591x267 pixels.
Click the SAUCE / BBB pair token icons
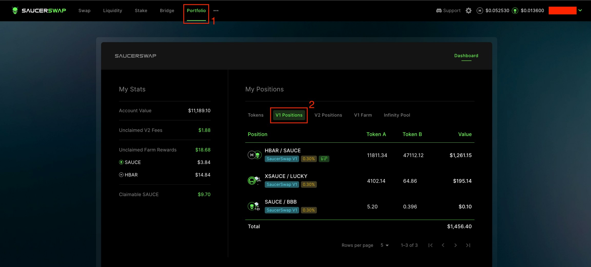click(254, 206)
